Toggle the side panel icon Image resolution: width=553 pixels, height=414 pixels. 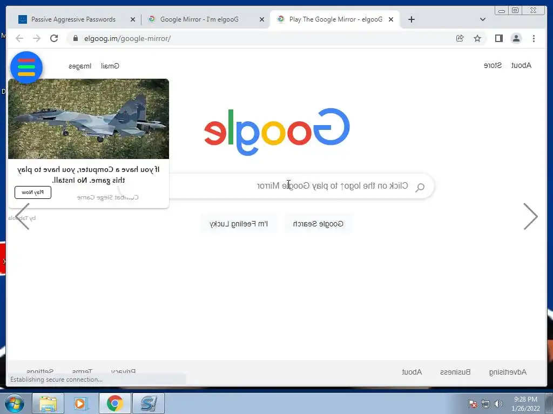(498, 38)
